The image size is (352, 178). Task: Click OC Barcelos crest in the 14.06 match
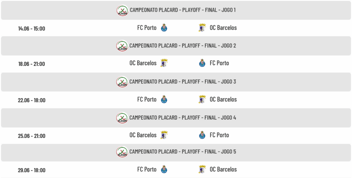click(202, 28)
